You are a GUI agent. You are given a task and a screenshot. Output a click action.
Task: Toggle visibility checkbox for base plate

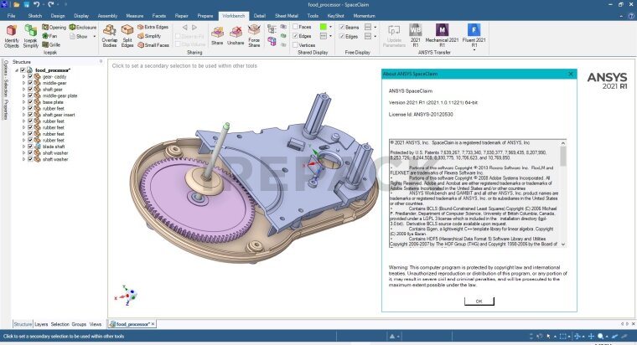click(30, 101)
